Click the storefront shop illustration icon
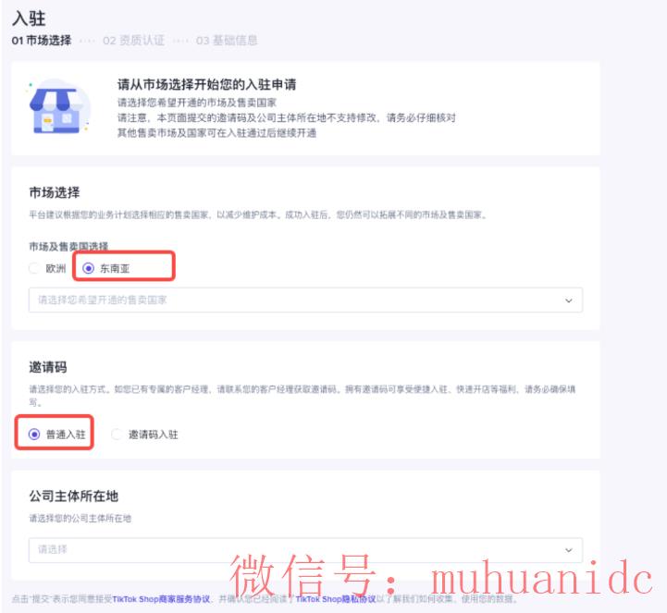Viewport: 667px width, 613px height. 58,106
